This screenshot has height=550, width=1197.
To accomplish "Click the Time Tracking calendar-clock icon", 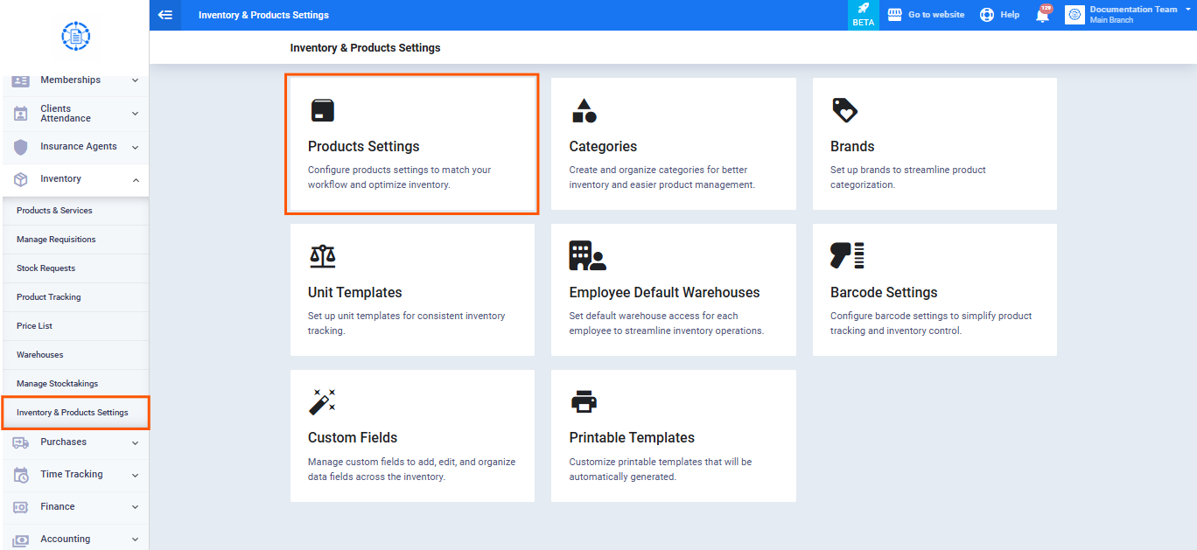I will point(21,475).
